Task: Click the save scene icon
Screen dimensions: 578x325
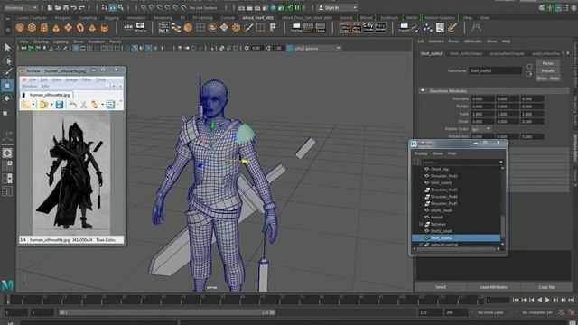Action: (x=66, y=7)
